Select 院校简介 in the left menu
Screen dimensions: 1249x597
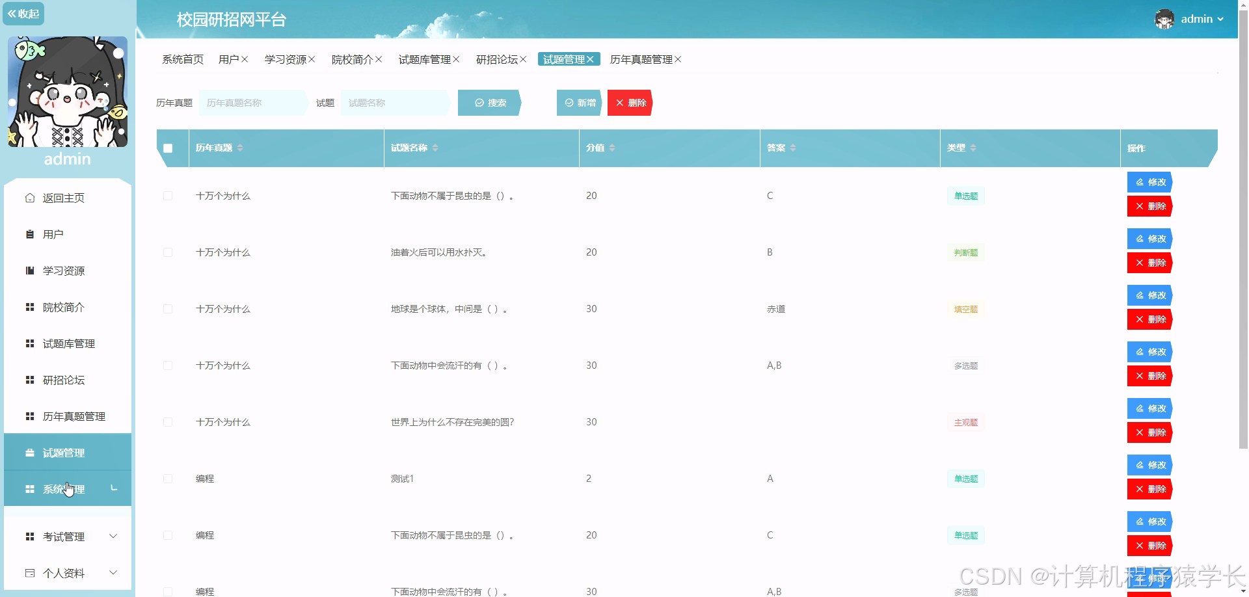[x=63, y=307]
